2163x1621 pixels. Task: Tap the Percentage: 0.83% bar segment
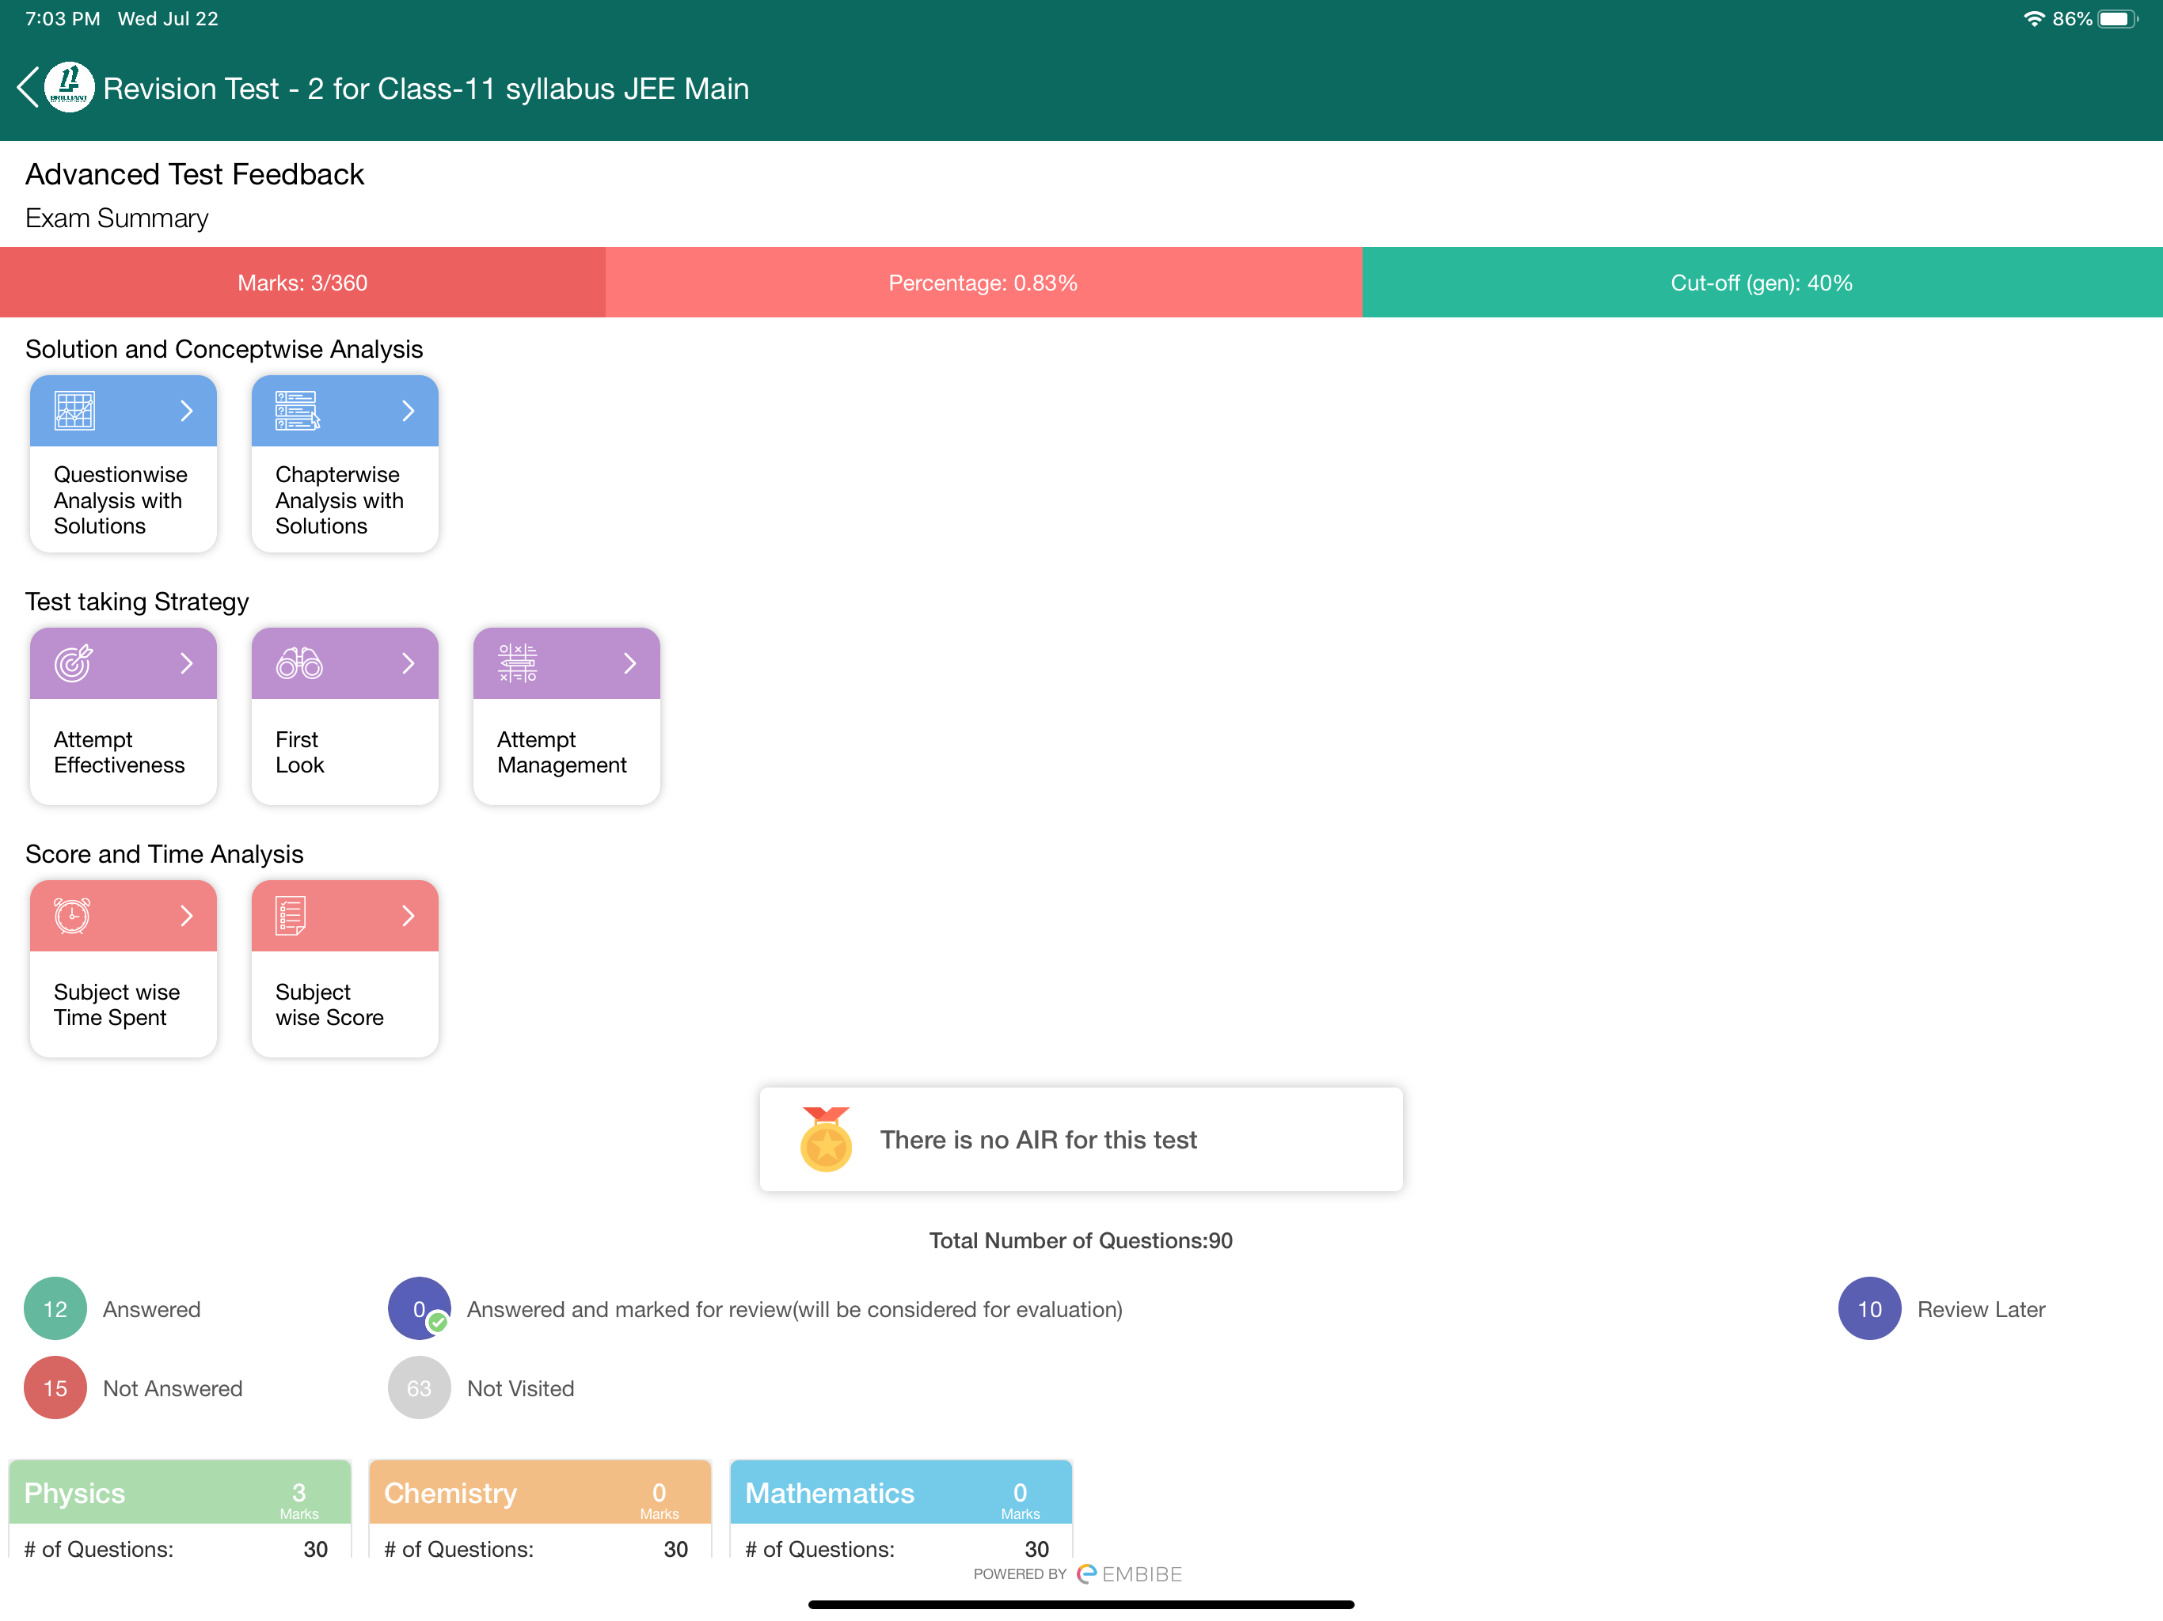(x=983, y=283)
